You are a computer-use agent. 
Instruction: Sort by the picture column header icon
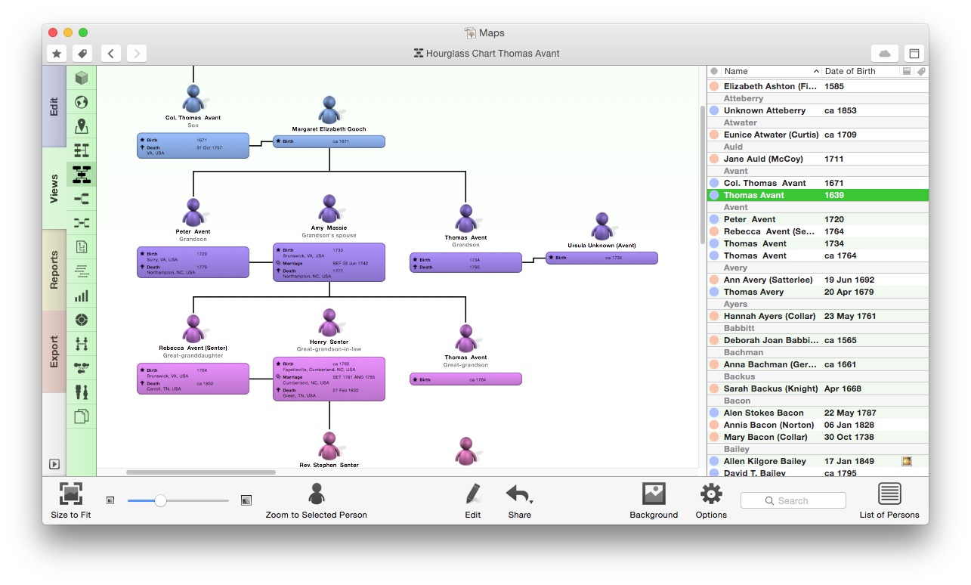click(x=907, y=71)
